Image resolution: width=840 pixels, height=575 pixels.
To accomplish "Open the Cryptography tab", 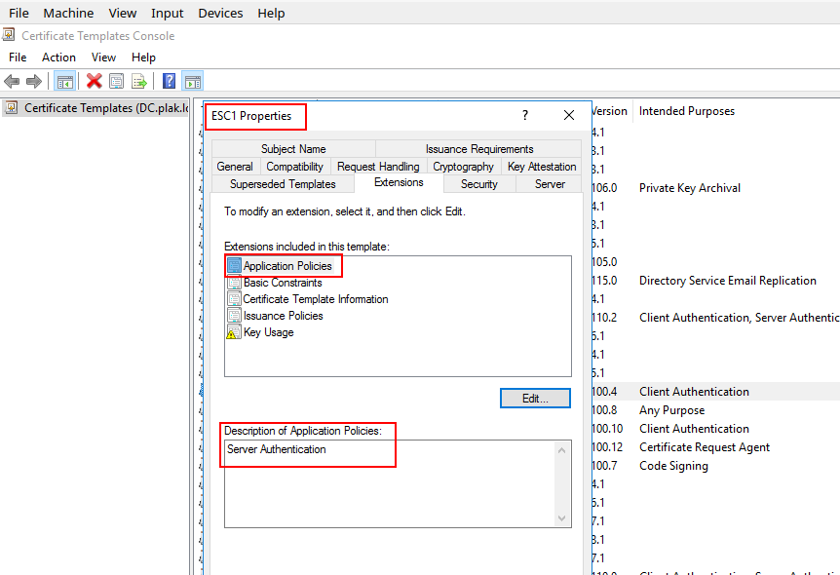I will 463,167.
